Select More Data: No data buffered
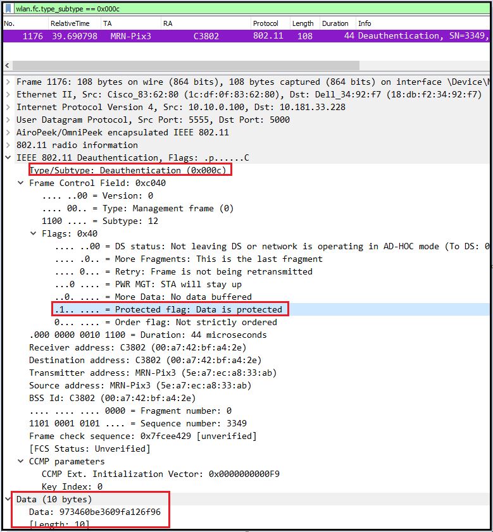Image resolution: width=493 pixels, height=532 pixels. click(x=153, y=297)
